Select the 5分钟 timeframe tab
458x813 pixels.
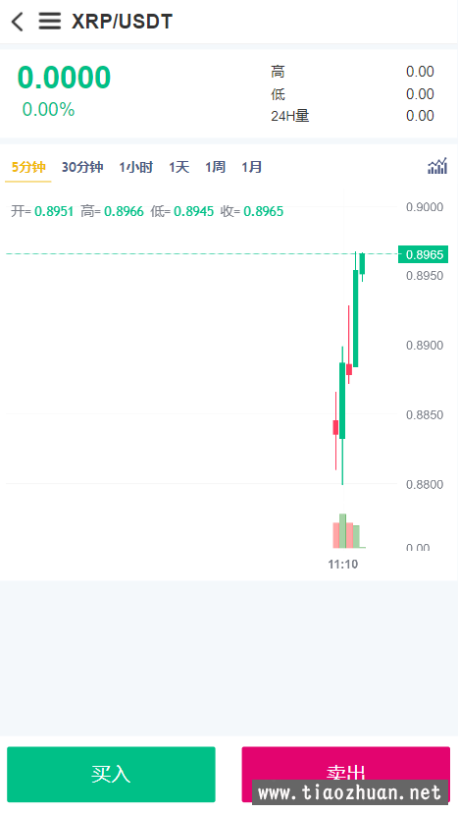(x=28, y=167)
